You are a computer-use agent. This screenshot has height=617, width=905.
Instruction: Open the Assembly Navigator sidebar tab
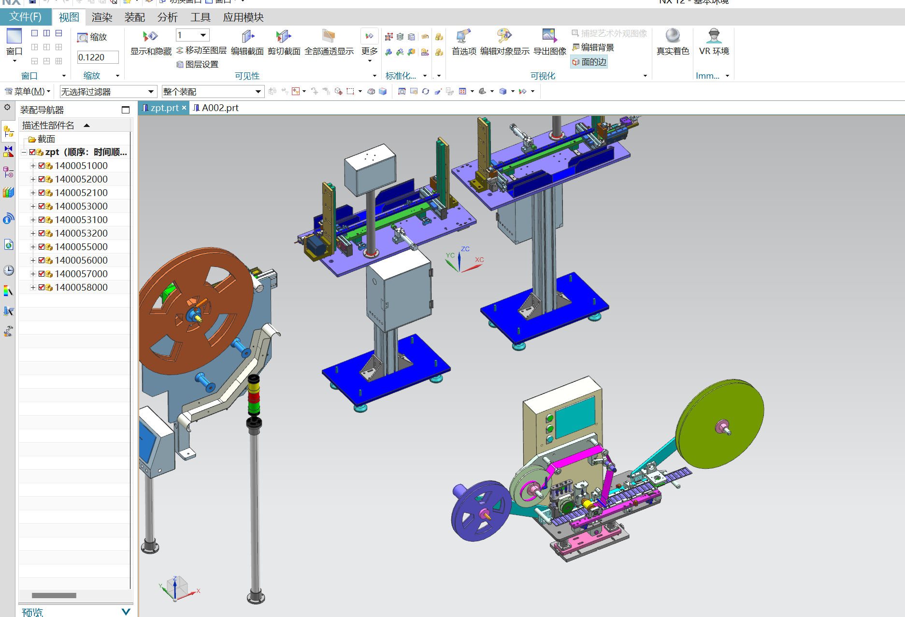(x=8, y=131)
